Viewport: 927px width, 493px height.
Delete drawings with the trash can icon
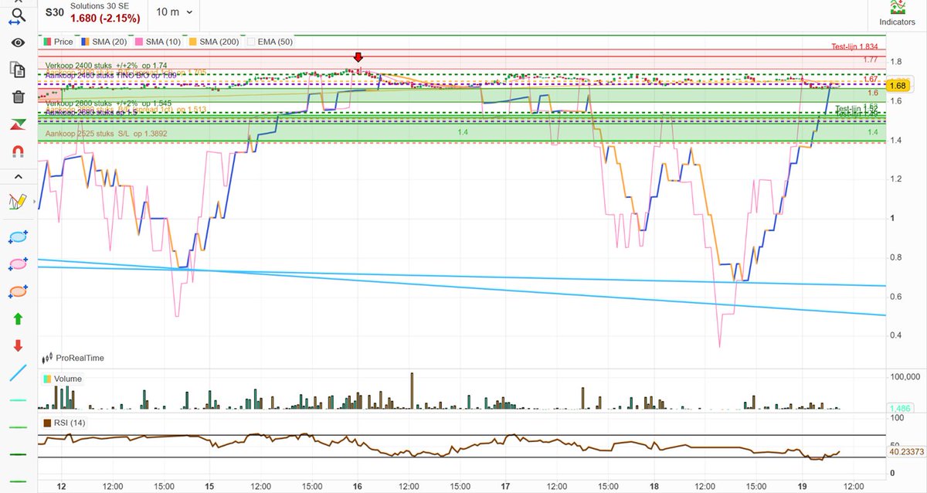[x=19, y=97]
